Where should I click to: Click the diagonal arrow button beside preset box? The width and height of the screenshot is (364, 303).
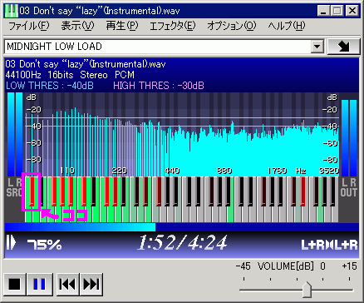(x=343, y=47)
